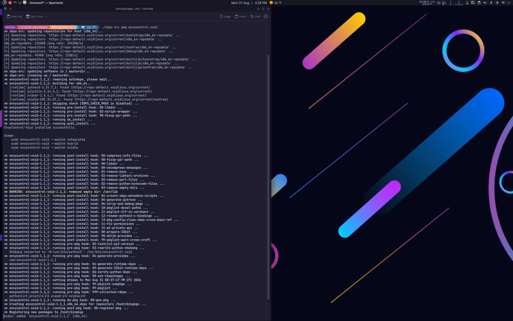
Task: Open the Konsole hamburger menu
Action: click(266, 16)
